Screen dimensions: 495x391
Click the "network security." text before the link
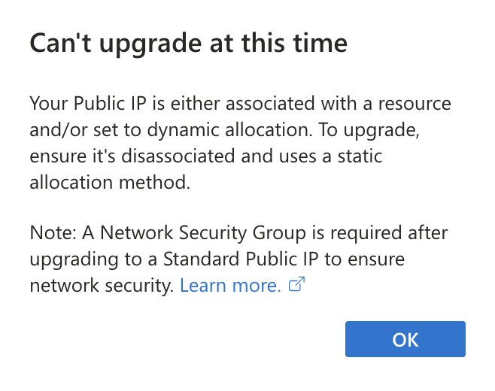102,286
